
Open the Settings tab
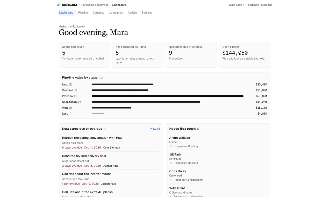(x=147, y=13)
